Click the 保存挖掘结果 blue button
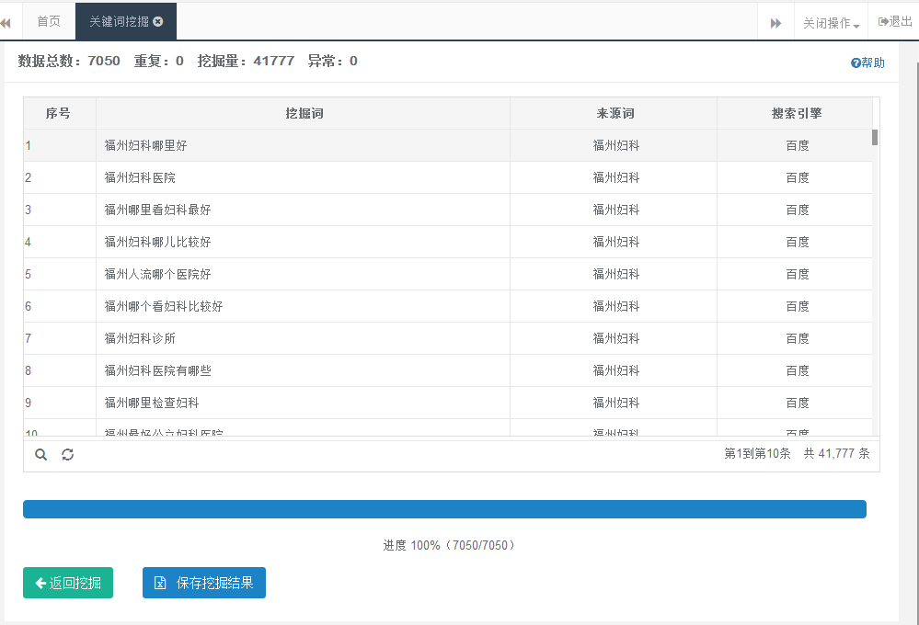 tap(204, 582)
